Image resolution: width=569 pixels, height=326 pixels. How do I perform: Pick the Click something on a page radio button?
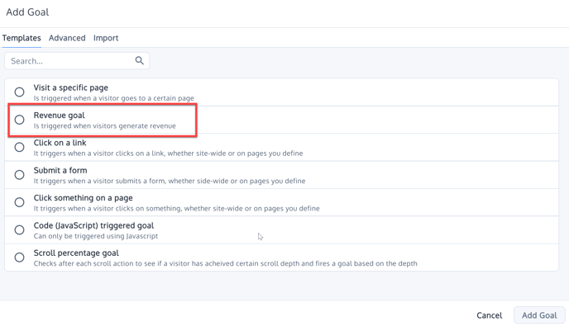point(20,202)
